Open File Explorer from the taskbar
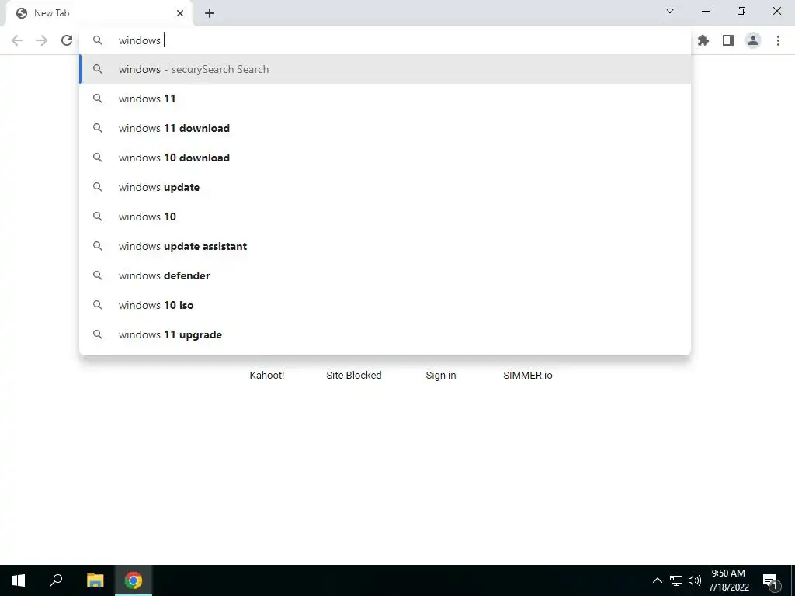Image resolution: width=795 pixels, height=596 pixels. [95, 580]
